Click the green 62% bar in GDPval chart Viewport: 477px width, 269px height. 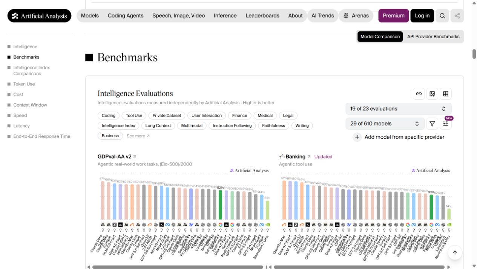pos(220,204)
